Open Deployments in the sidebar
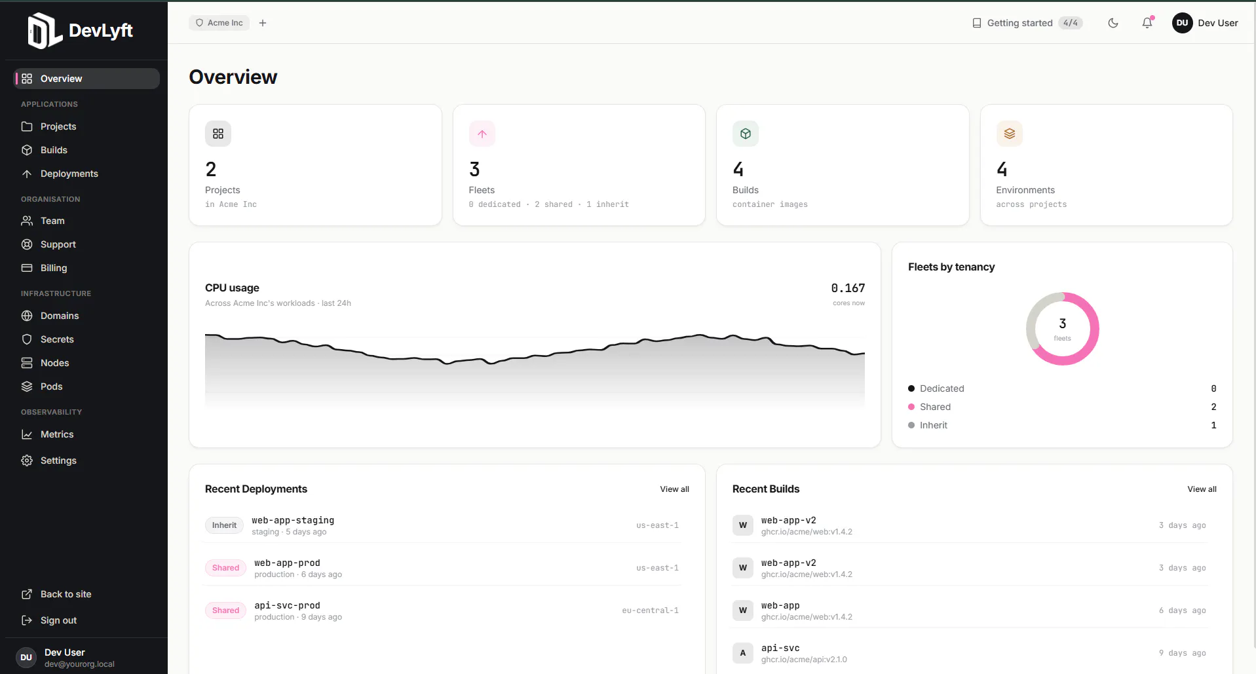The width and height of the screenshot is (1256, 674). (86, 174)
